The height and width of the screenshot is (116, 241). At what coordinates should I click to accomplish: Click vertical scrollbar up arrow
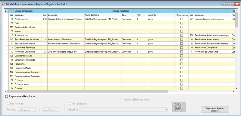point(236,11)
